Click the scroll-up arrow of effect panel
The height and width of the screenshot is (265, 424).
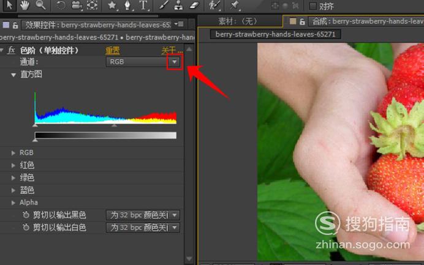(x=189, y=49)
